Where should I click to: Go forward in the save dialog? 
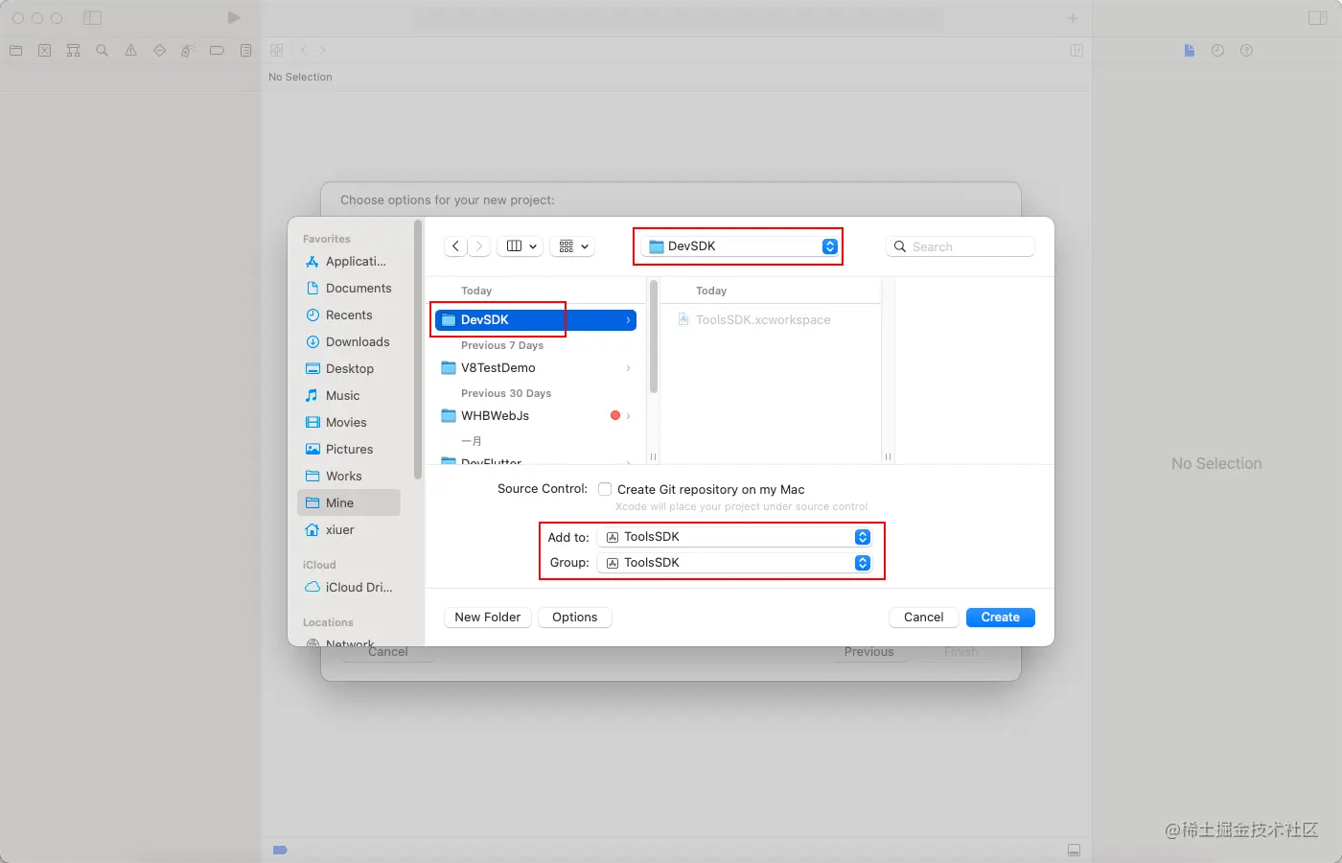(480, 246)
